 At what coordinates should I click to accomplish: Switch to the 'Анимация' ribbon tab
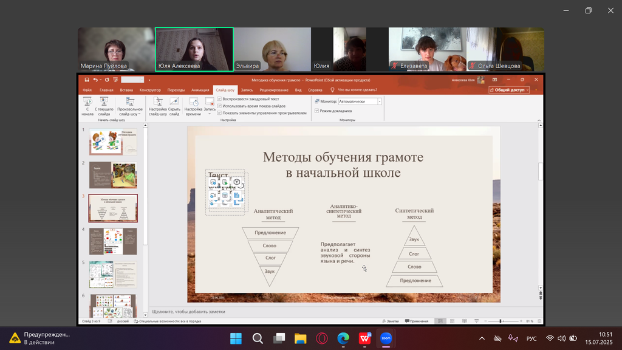click(x=200, y=90)
